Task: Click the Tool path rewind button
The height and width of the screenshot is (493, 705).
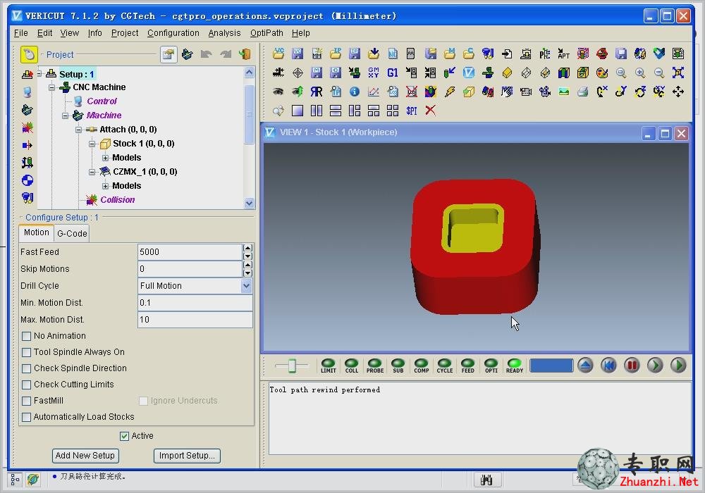Action: pyautogui.click(x=608, y=366)
